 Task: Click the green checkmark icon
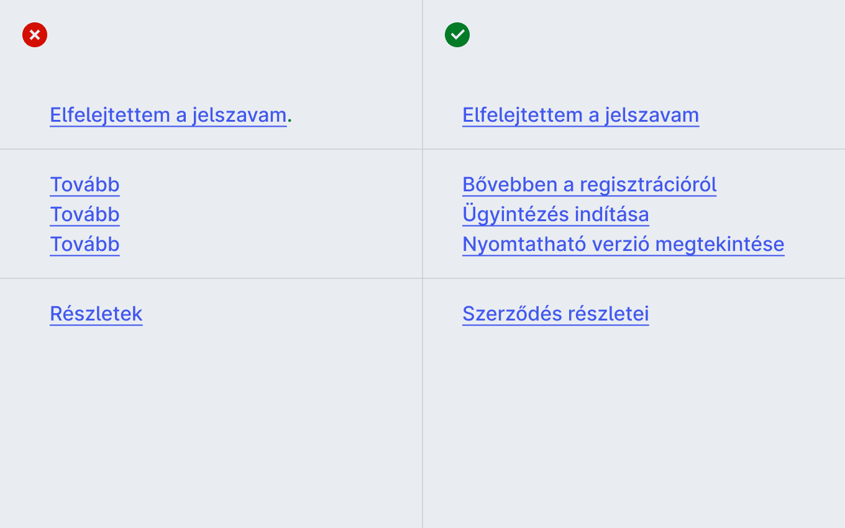pyautogui.click(x=457, y=35)
